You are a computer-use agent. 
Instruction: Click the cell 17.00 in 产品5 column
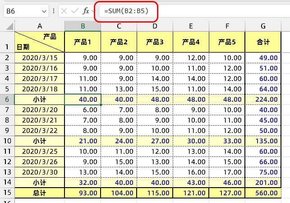[x=227, y=172]
